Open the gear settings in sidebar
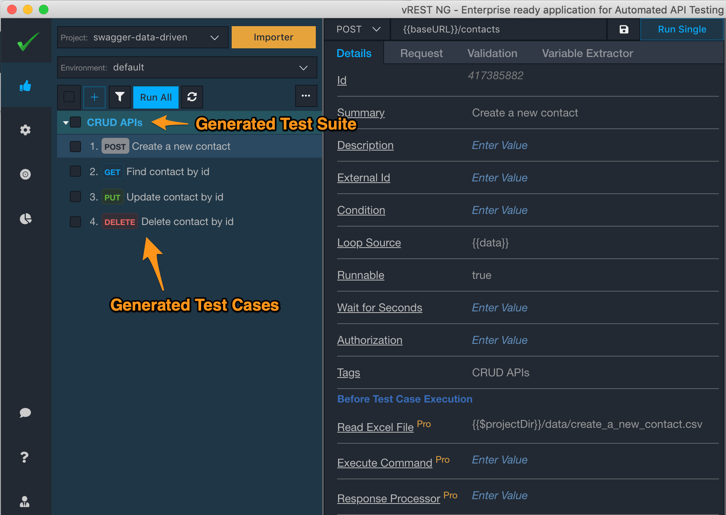Screen dimensions: 726x515 click(x=25, y=130)
